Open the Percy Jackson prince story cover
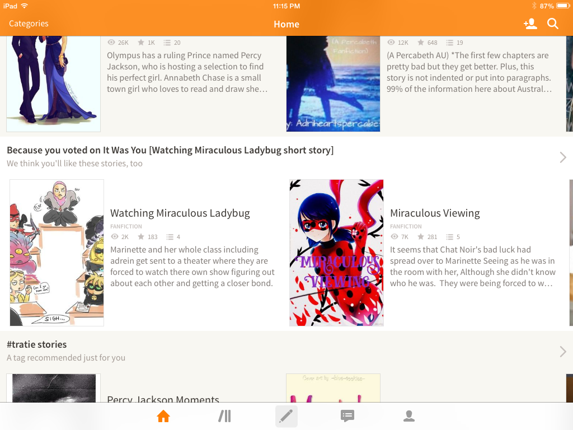The height and width of the screenshot is (430, 573). coord(53,84)
